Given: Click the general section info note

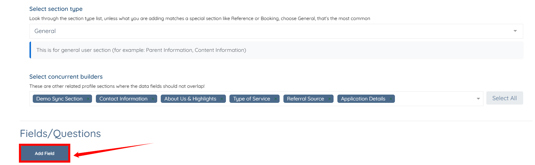Looking at the screenshot, I should point(141,50).
